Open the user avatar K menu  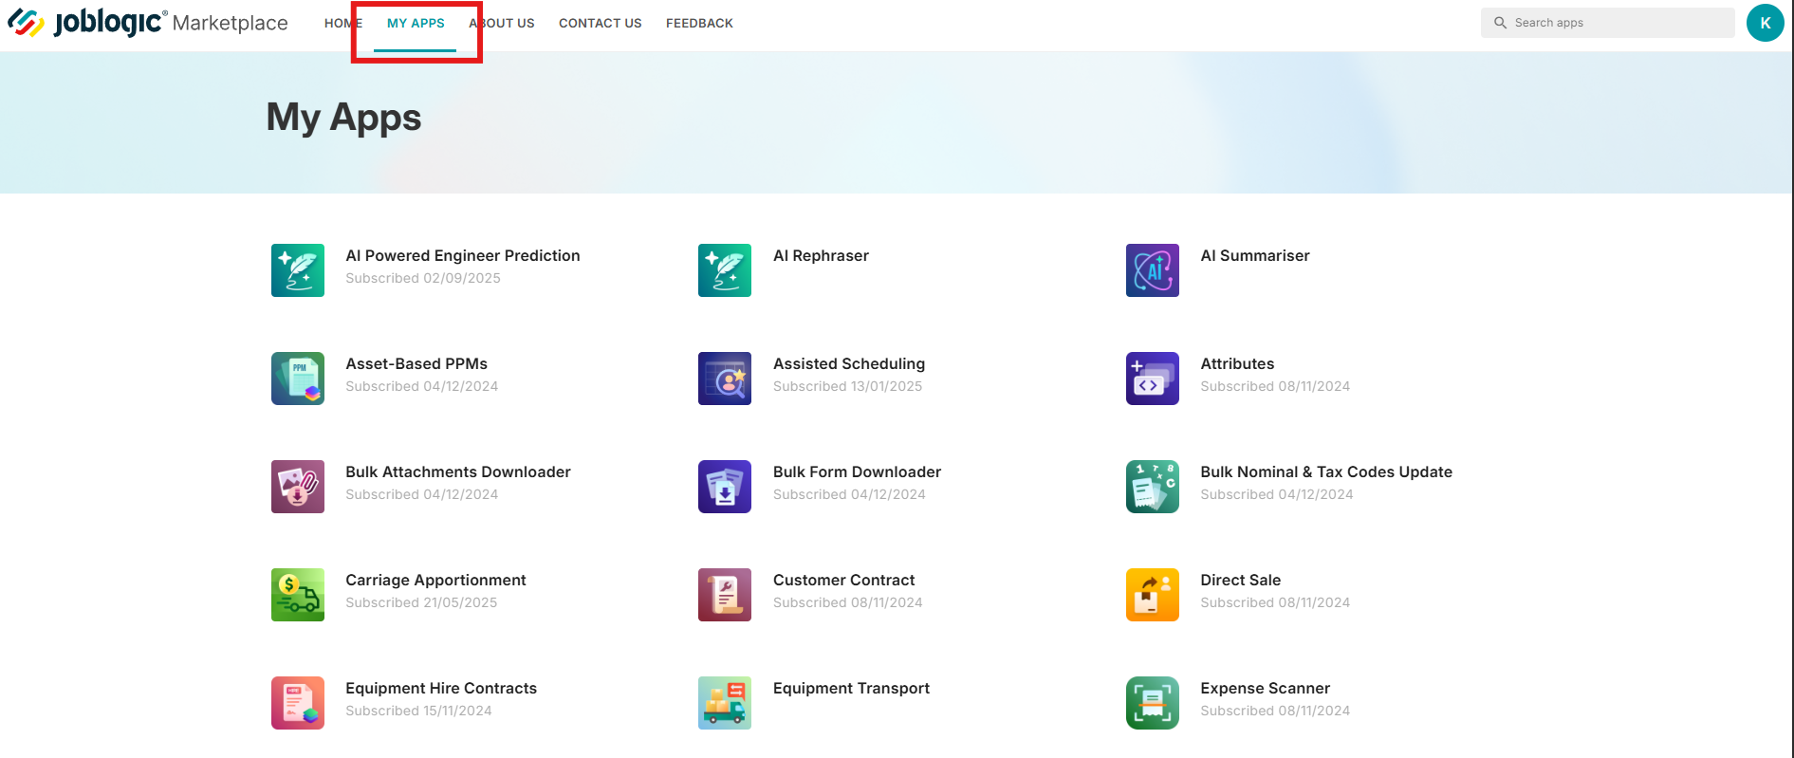click(1766, 23)
